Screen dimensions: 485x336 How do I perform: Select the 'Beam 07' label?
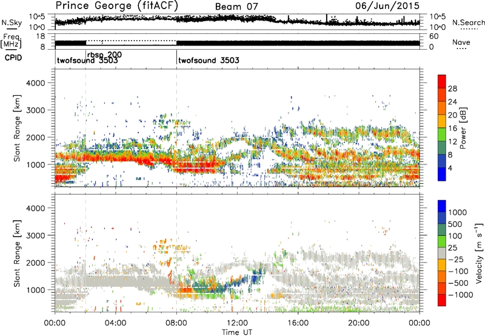[236, 7]
